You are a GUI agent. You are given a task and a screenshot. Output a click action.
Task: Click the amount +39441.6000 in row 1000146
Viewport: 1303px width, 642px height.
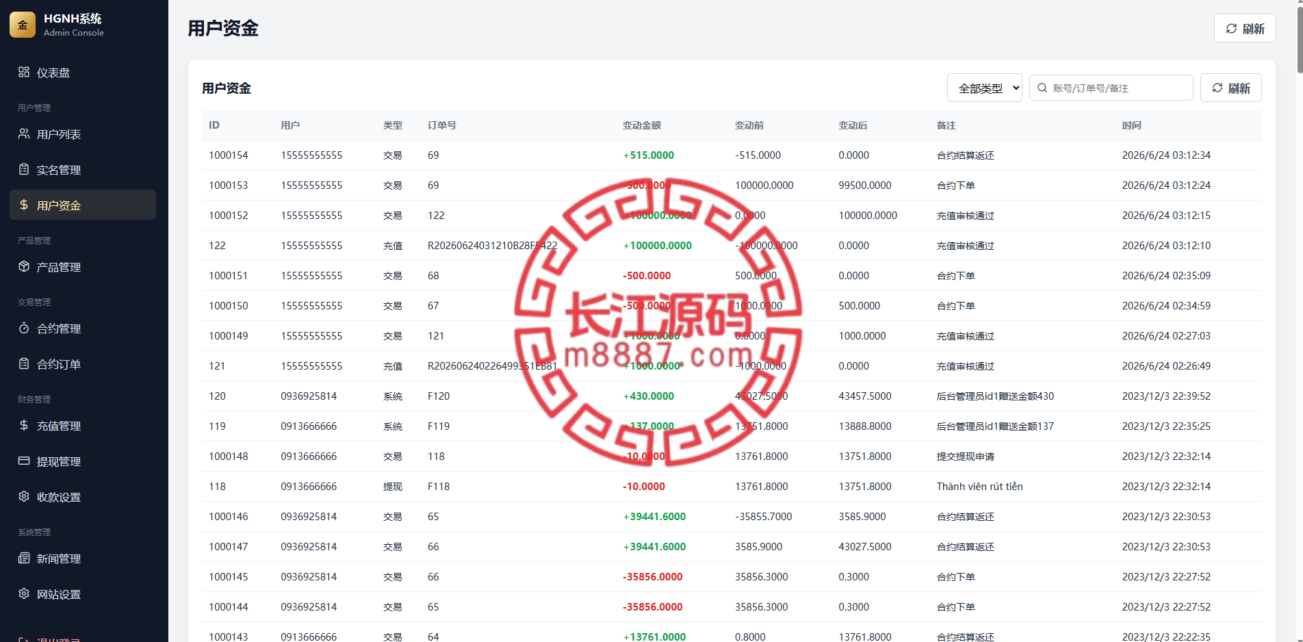point(654,517)
